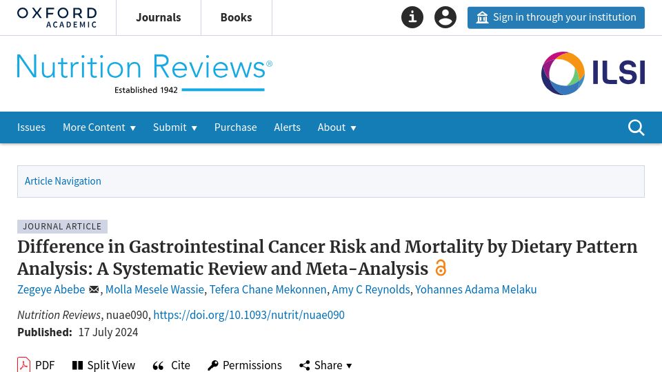The height and width of the screenshot is (372, 662).
Task: Click the Cite quotation mark icon
Action: (x=159, y=366)
